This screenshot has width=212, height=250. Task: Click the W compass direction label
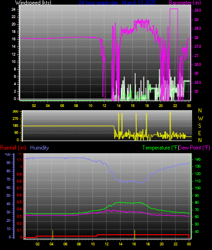pyautogui.click(x=200, y=119)
